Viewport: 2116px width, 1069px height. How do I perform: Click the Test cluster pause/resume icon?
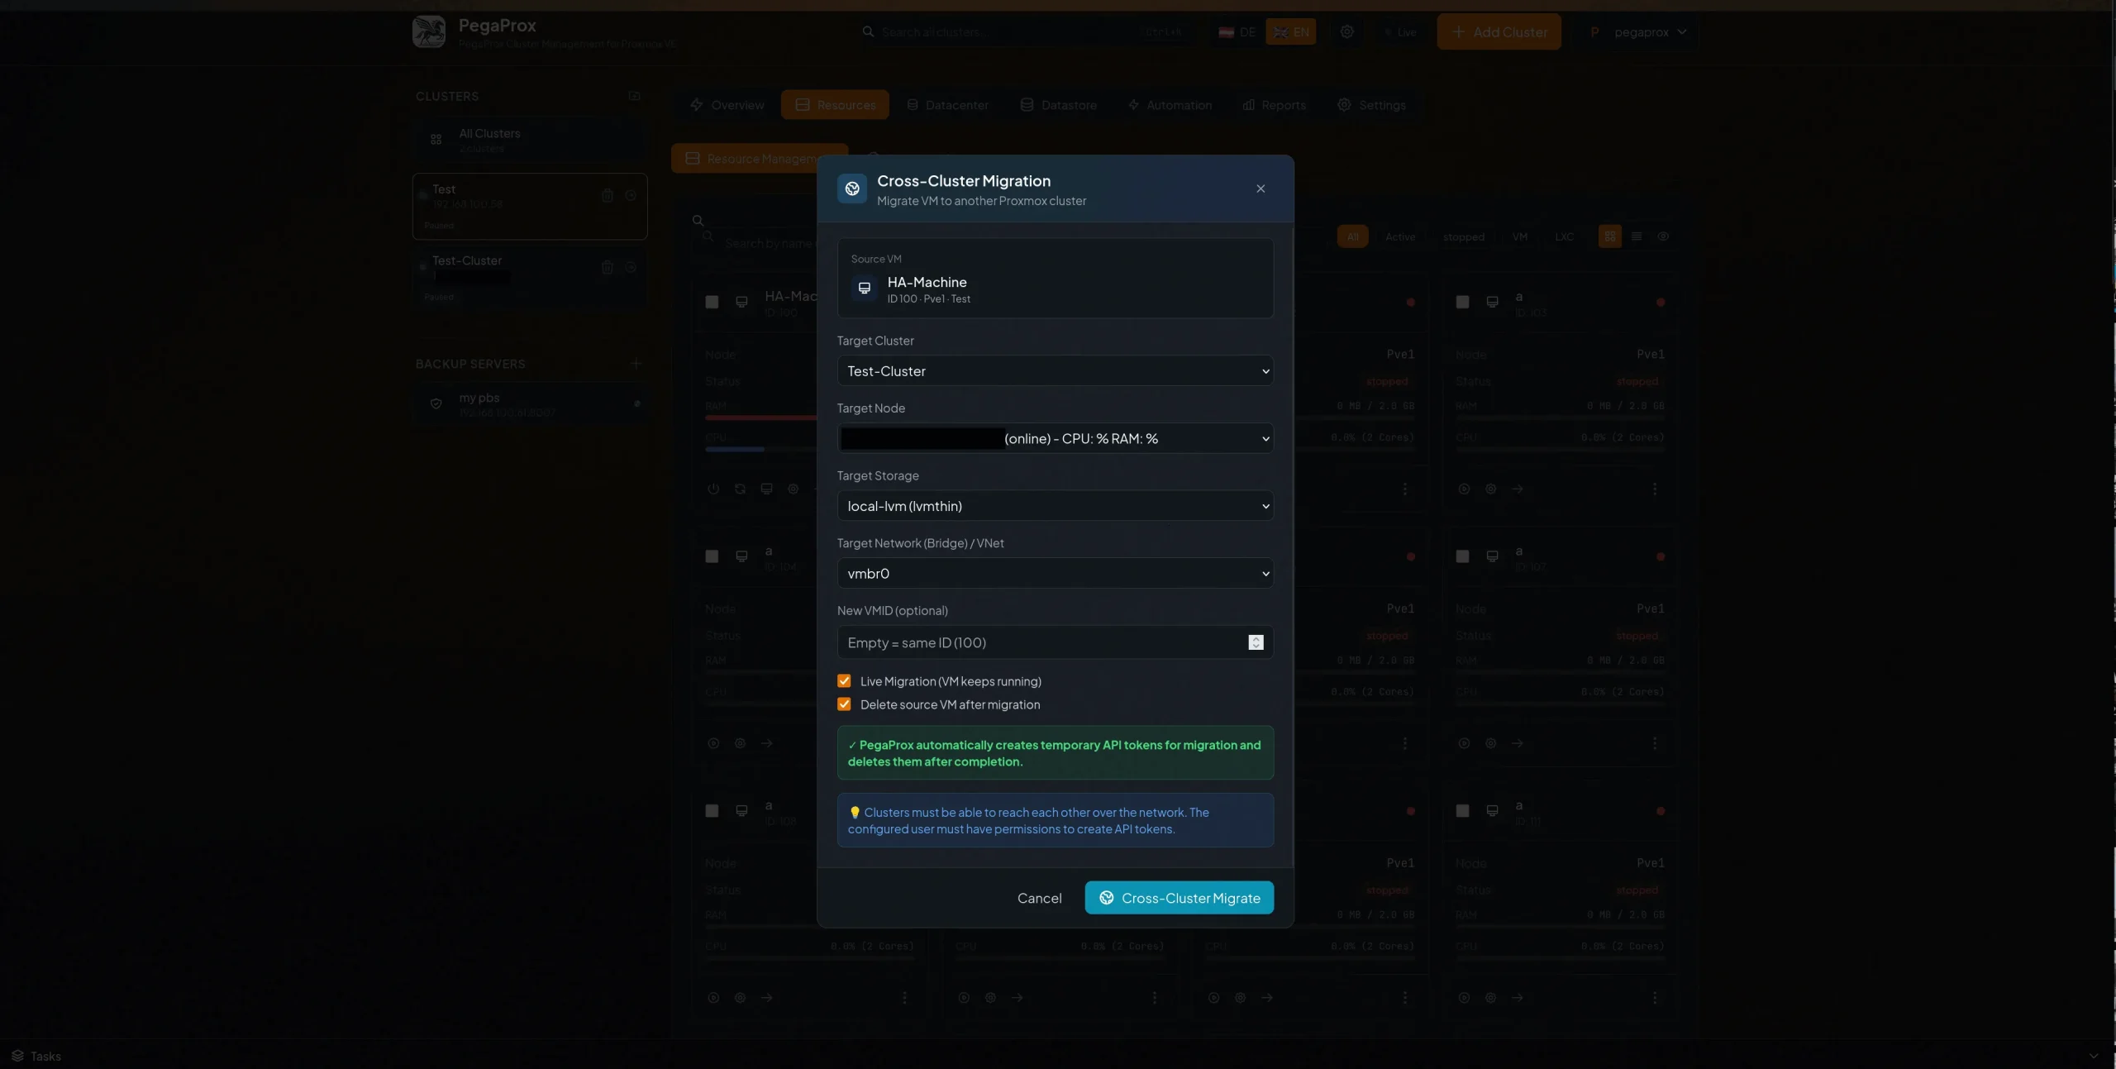[x=631, y=195]
